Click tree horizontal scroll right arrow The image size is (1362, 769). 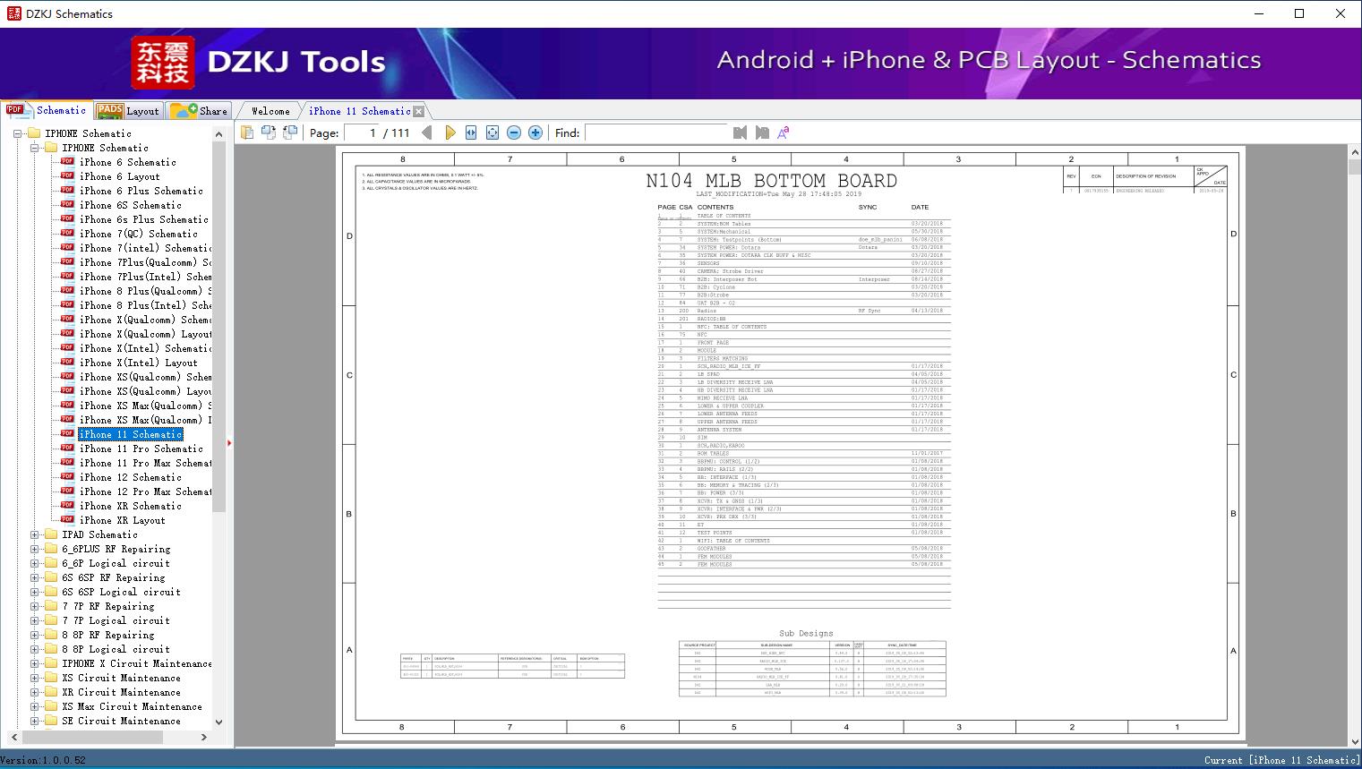204,737
